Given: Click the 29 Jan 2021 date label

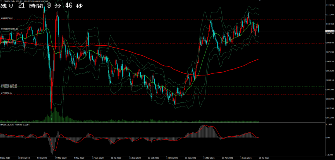Looking at the screenshot, I should 190,158.
